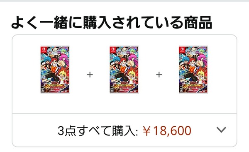Click CERO rating mark on last cover
This screenshot has width=249, height=152.
point(181,90)
